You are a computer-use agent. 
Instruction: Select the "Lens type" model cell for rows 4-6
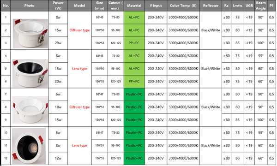pyautogui.click(x=79, y=69)
